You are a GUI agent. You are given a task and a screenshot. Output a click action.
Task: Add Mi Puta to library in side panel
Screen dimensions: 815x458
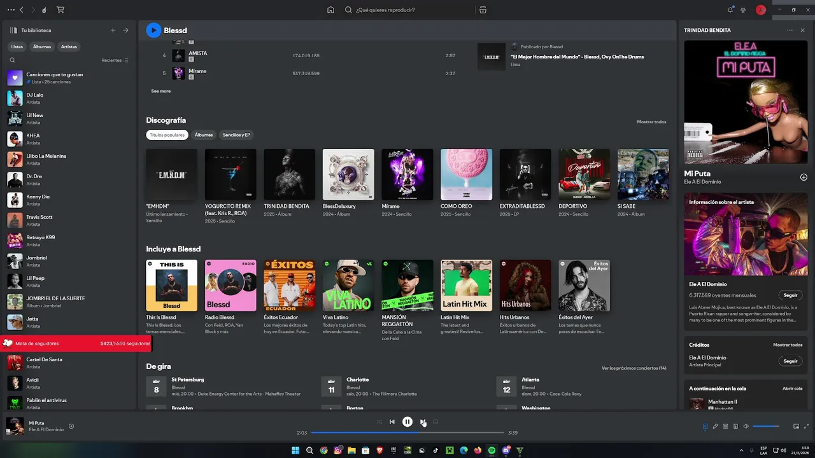(804, 177)
